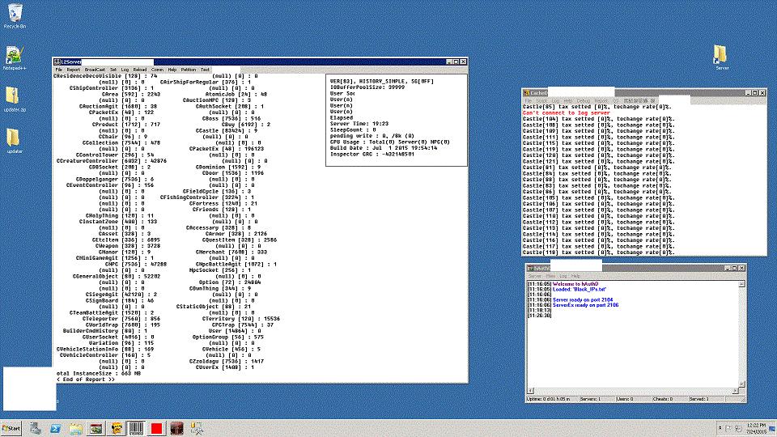777x437 pixels.
Task: Open Reload menu in L2Server window
Action: point(140,70)
